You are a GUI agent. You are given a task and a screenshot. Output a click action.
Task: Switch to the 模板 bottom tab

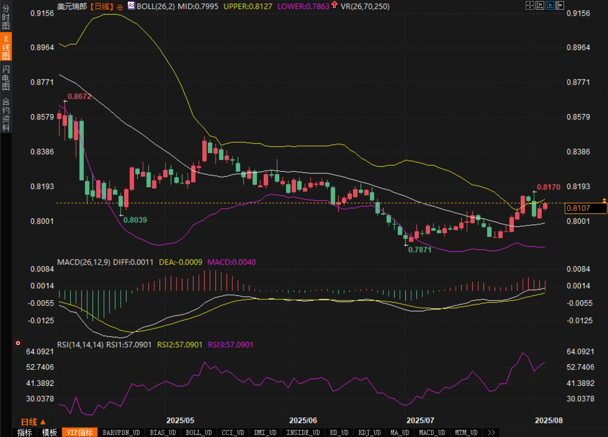[49, 432]
